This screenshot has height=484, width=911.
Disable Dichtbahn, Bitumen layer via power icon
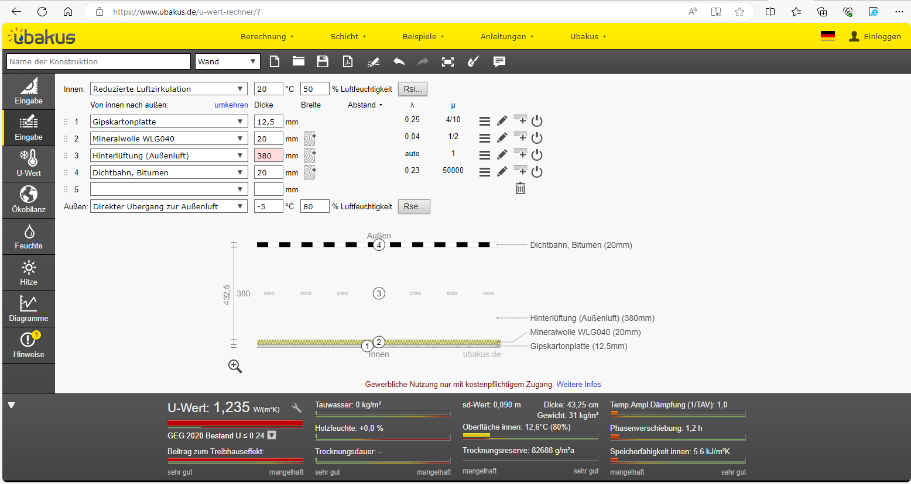tap(537, 172)
